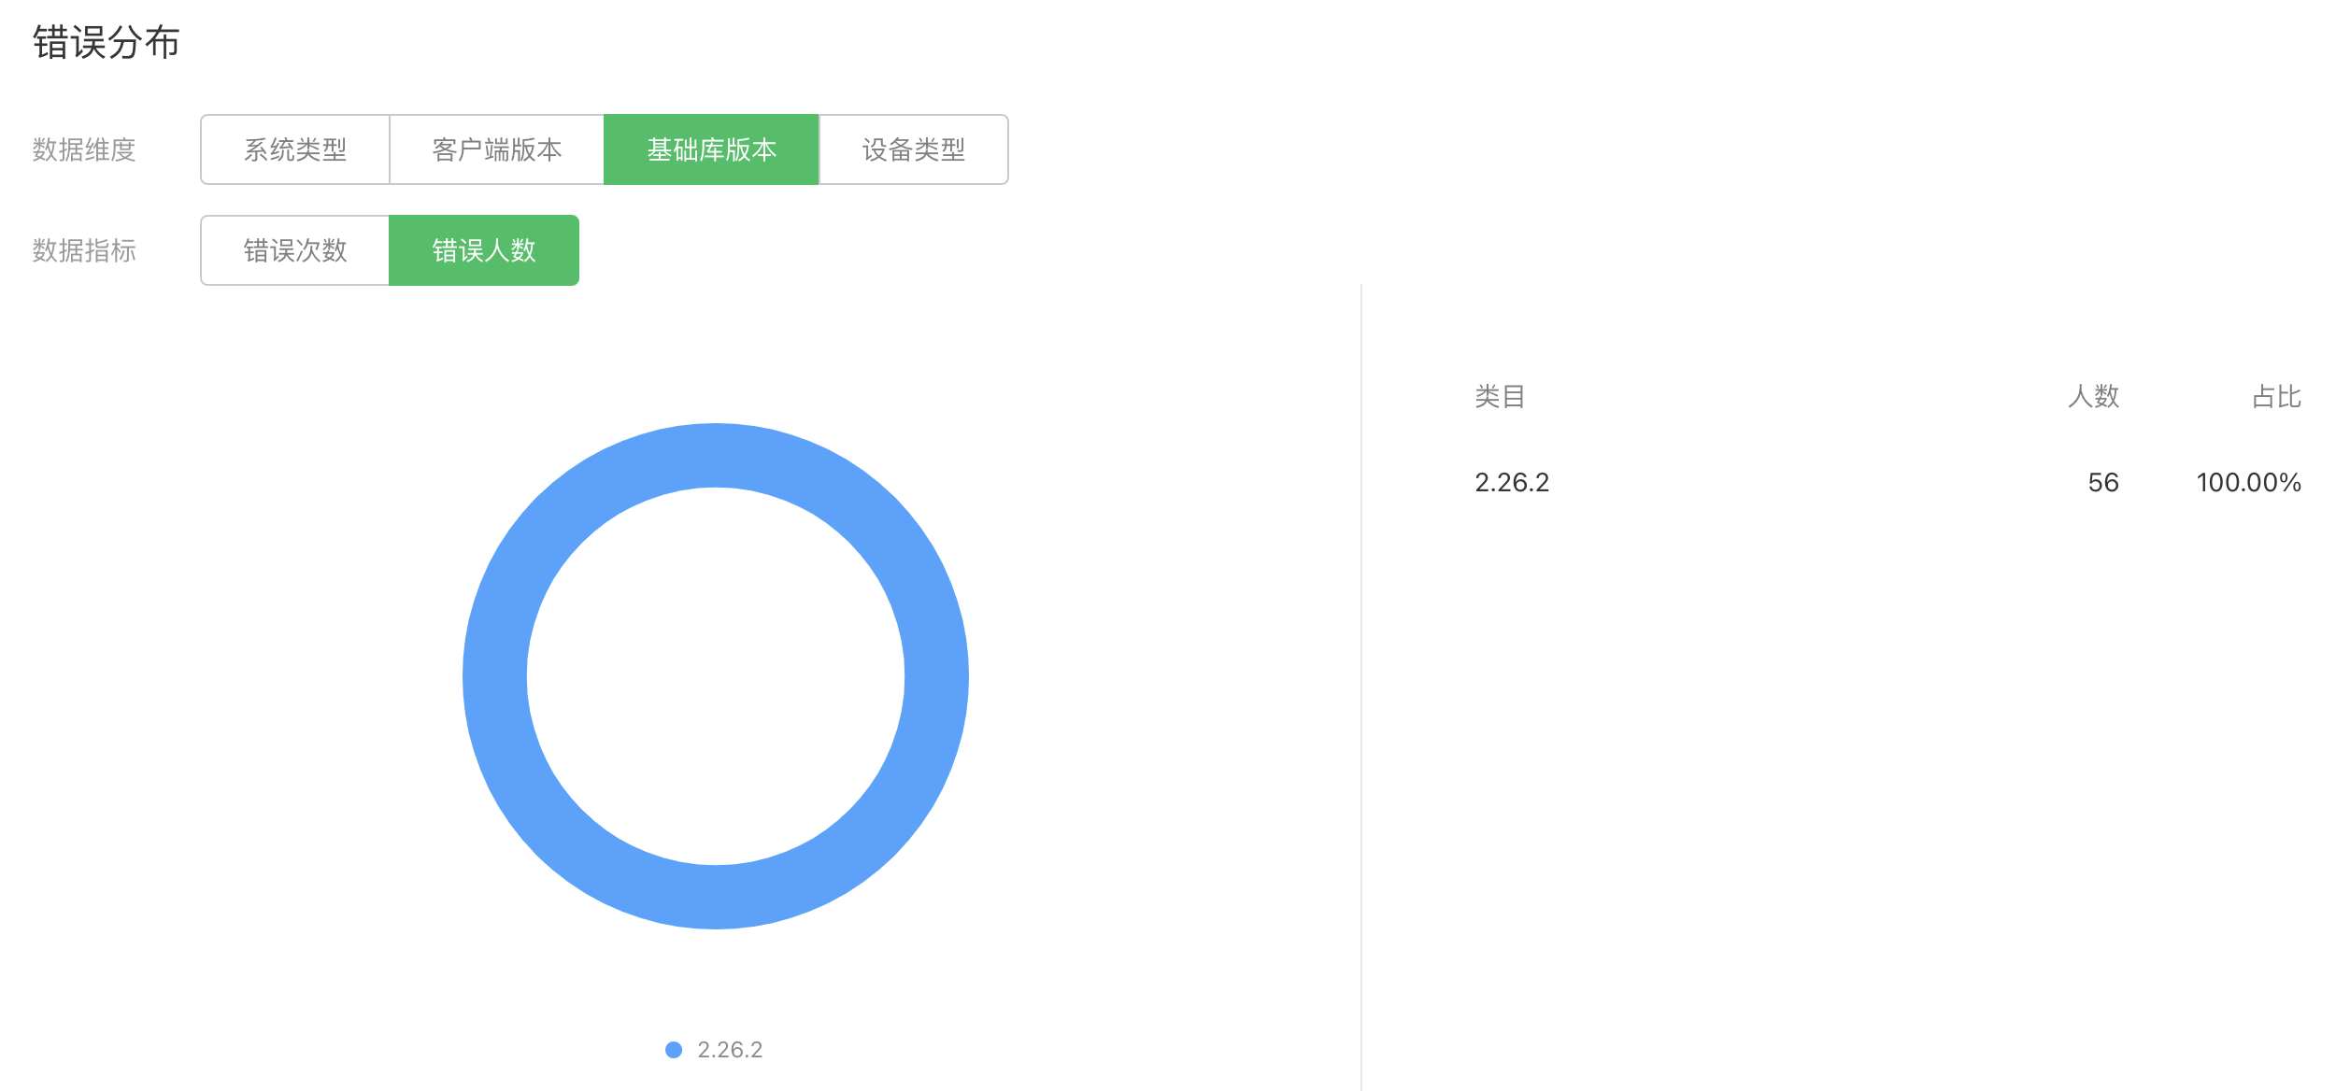Toggle metric to 错误次数
The image size is (2336, 1091).
(x=295, y=250)
